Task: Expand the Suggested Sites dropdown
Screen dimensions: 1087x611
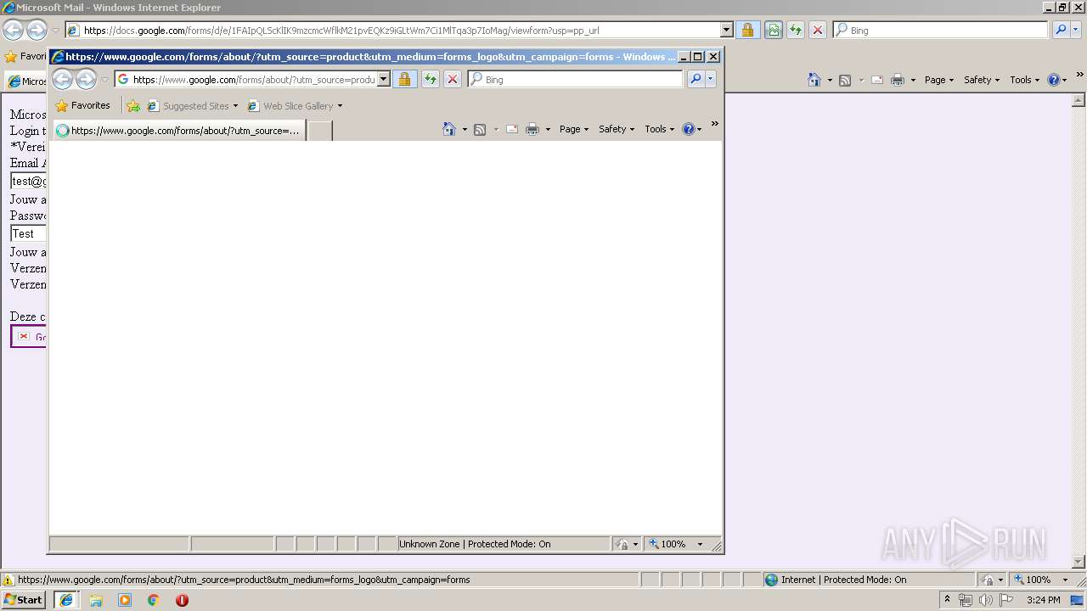Action: (x=235, y=106)
